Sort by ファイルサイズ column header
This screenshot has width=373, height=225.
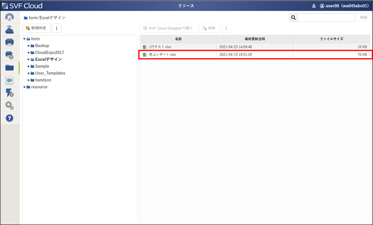[x=332, y=39]
